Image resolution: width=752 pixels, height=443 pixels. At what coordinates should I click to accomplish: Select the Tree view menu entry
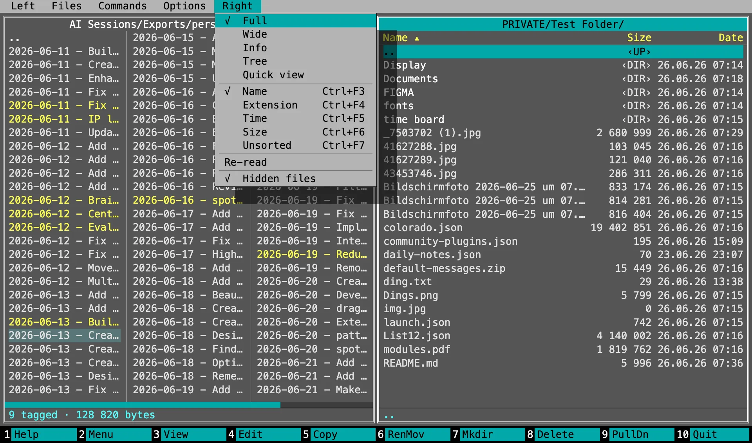(296, 61)
